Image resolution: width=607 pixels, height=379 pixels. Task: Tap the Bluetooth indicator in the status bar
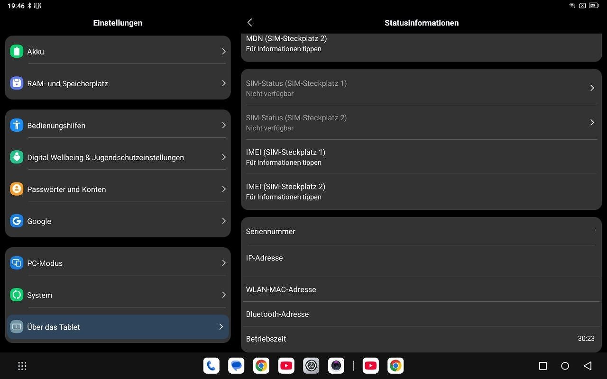(29, 6)
